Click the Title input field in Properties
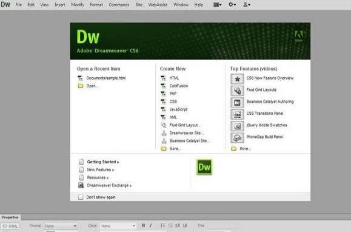Image resolution: width=351 pixels, height=232 pixels. [222, 225]
